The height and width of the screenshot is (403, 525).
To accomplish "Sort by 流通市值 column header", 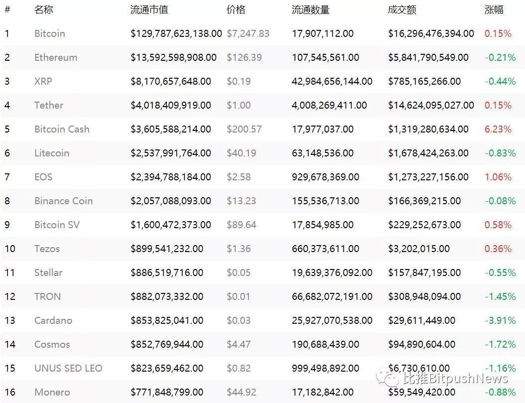I will click(x=149, y=9).
